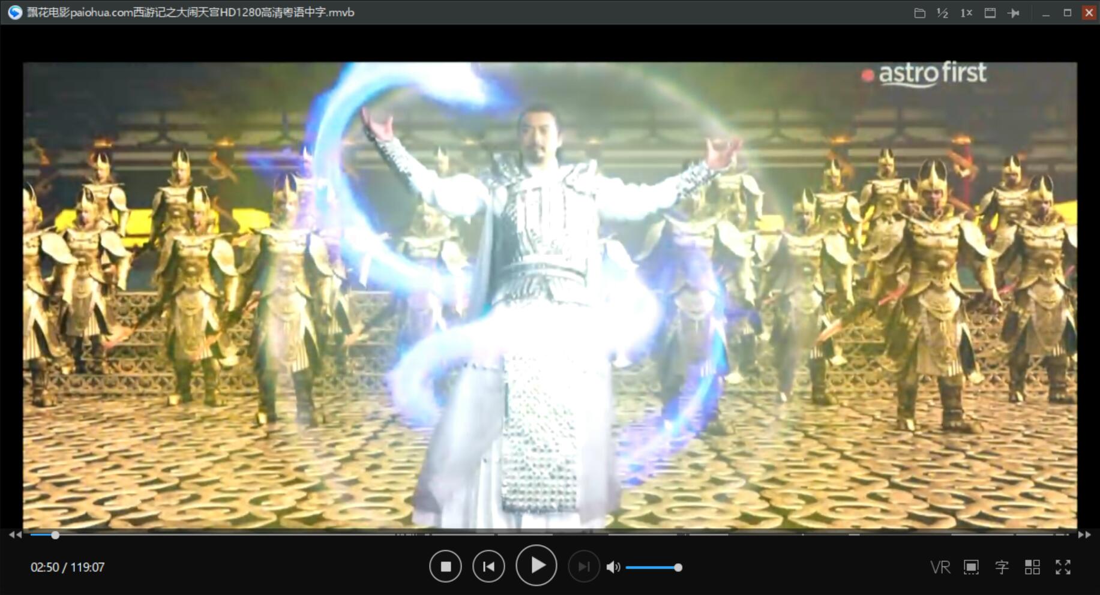This screenshot has width=1100, height=595.
Task: Mute the audio with speaker icon
Action: pos(613,567)
